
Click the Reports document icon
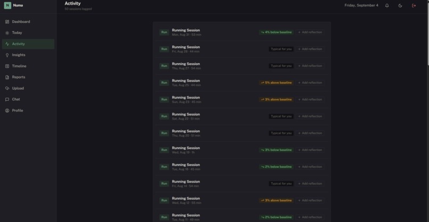(7, 78)
